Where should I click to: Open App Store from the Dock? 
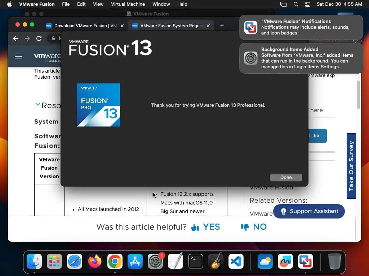click(x=135, y=261)
